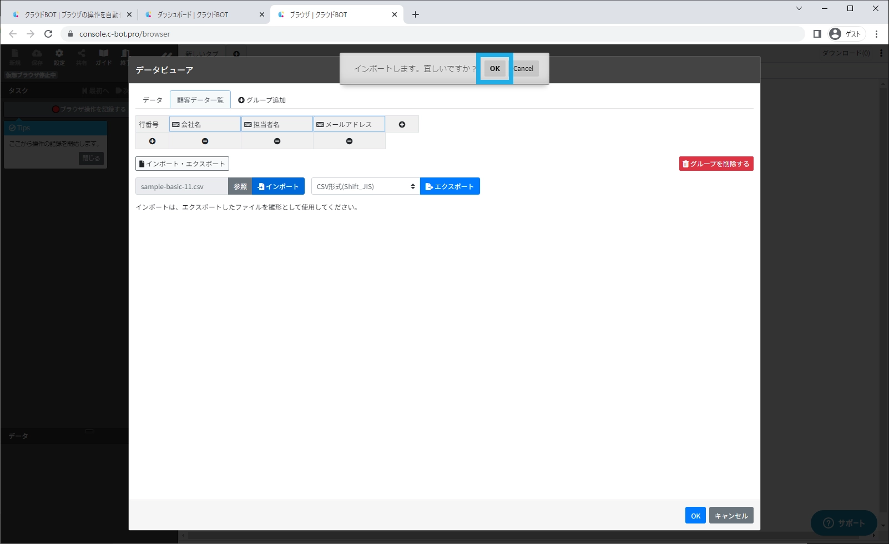Select the 顧客データ一覧 tab

point(200,100)
